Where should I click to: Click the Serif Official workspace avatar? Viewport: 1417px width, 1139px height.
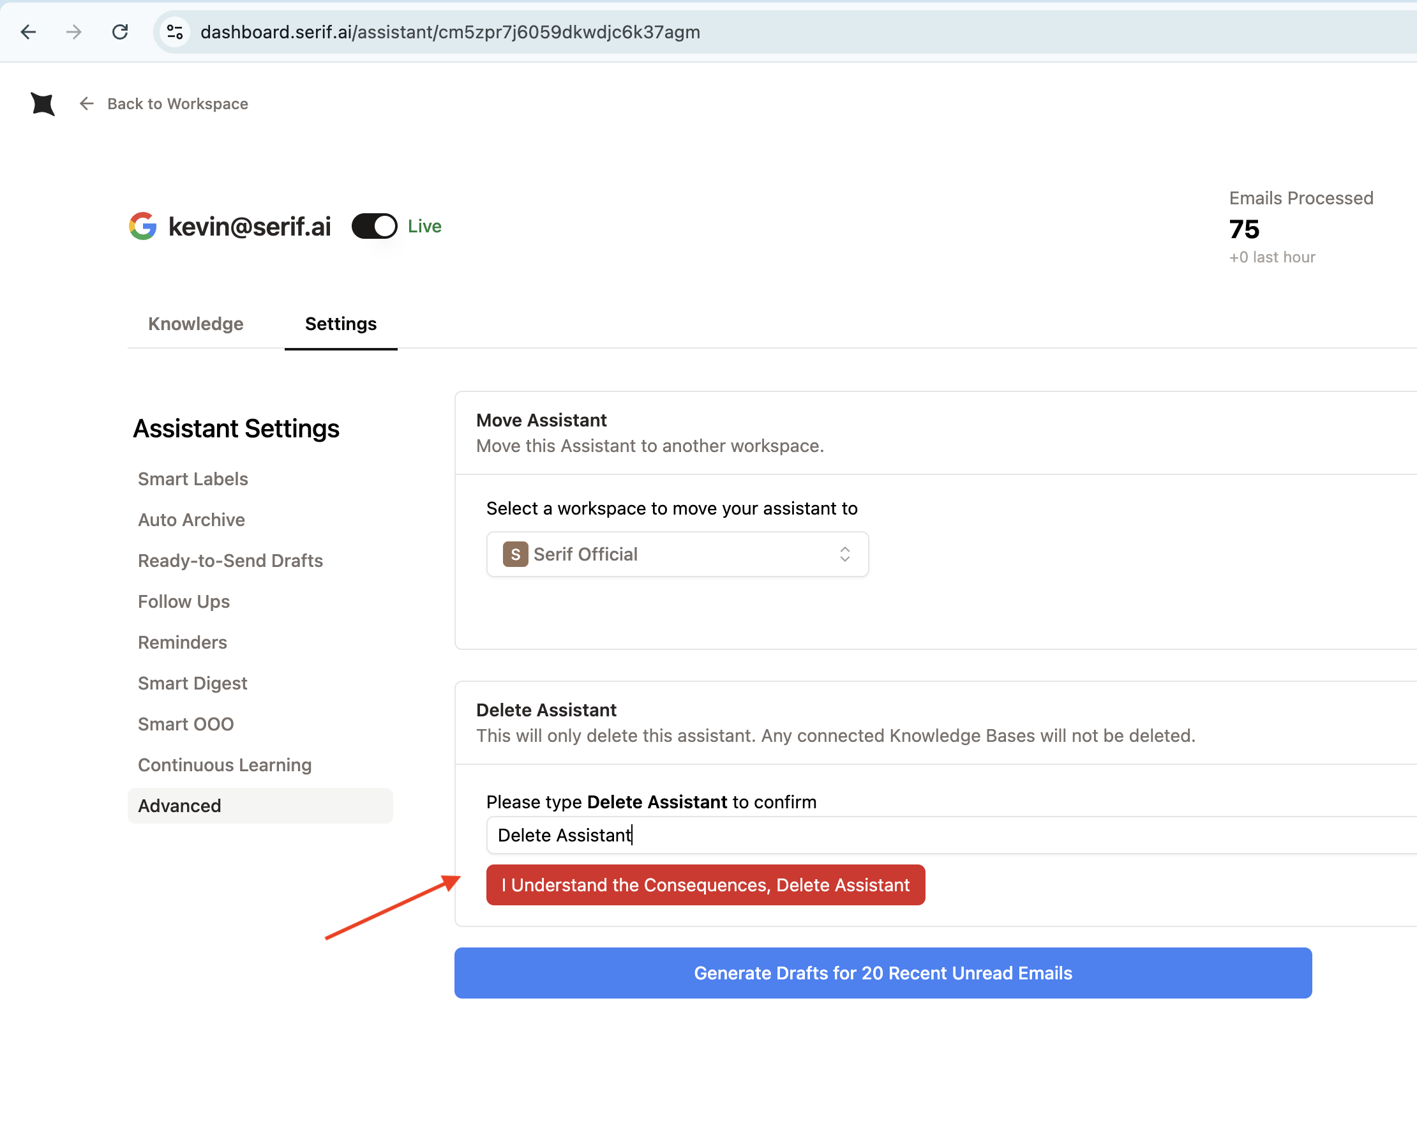point(515,554)
